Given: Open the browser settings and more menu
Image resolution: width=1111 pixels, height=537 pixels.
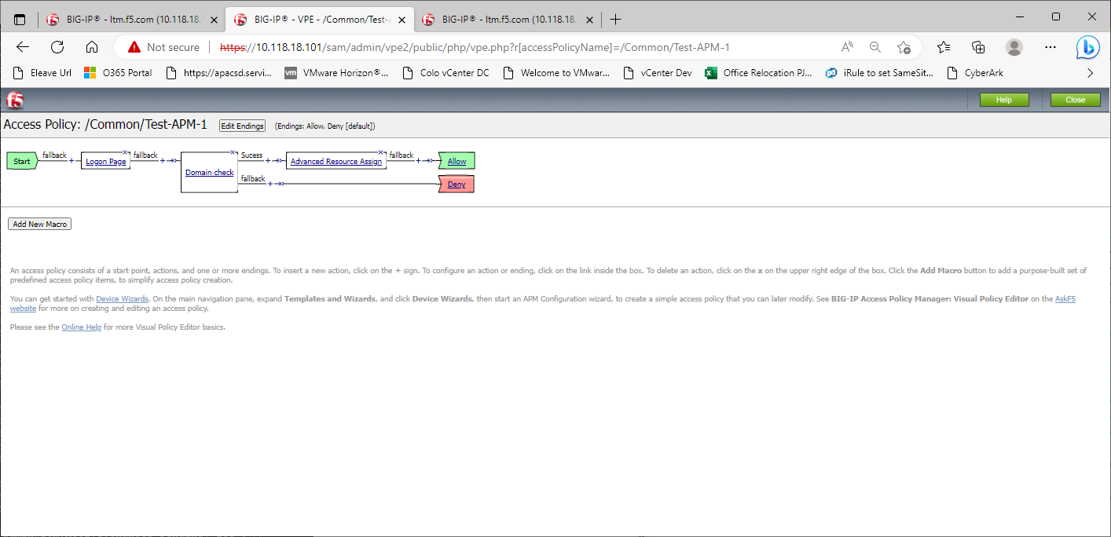Looking at the screenshot, I should [1049, 47].
